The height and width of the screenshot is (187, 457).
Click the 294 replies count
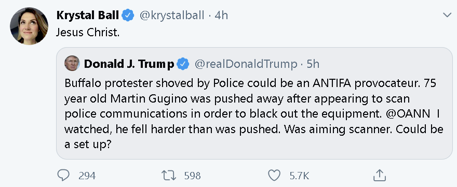(x=87, y=176)
